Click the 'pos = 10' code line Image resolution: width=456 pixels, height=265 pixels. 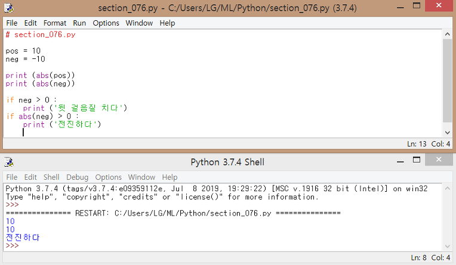[23, 51]
